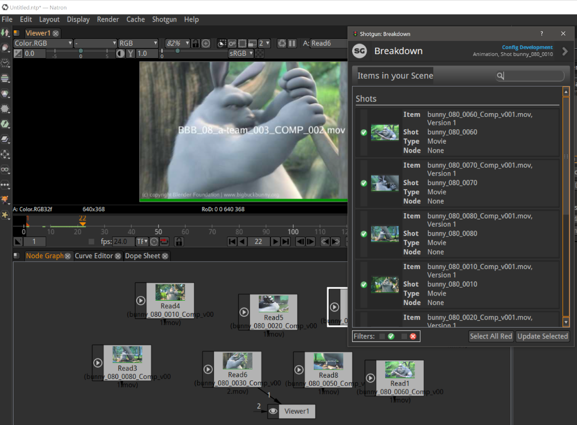
Task: Open the Render menu
Action: click(108, 19)
